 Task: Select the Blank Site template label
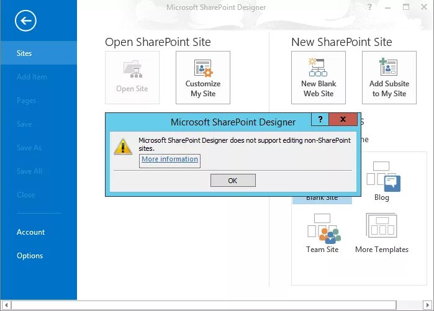coord(322,199)
